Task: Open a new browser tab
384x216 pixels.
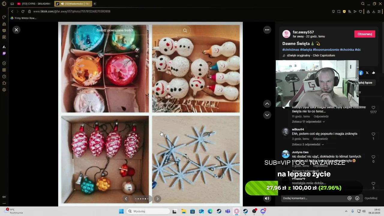Action: point(95,4)
